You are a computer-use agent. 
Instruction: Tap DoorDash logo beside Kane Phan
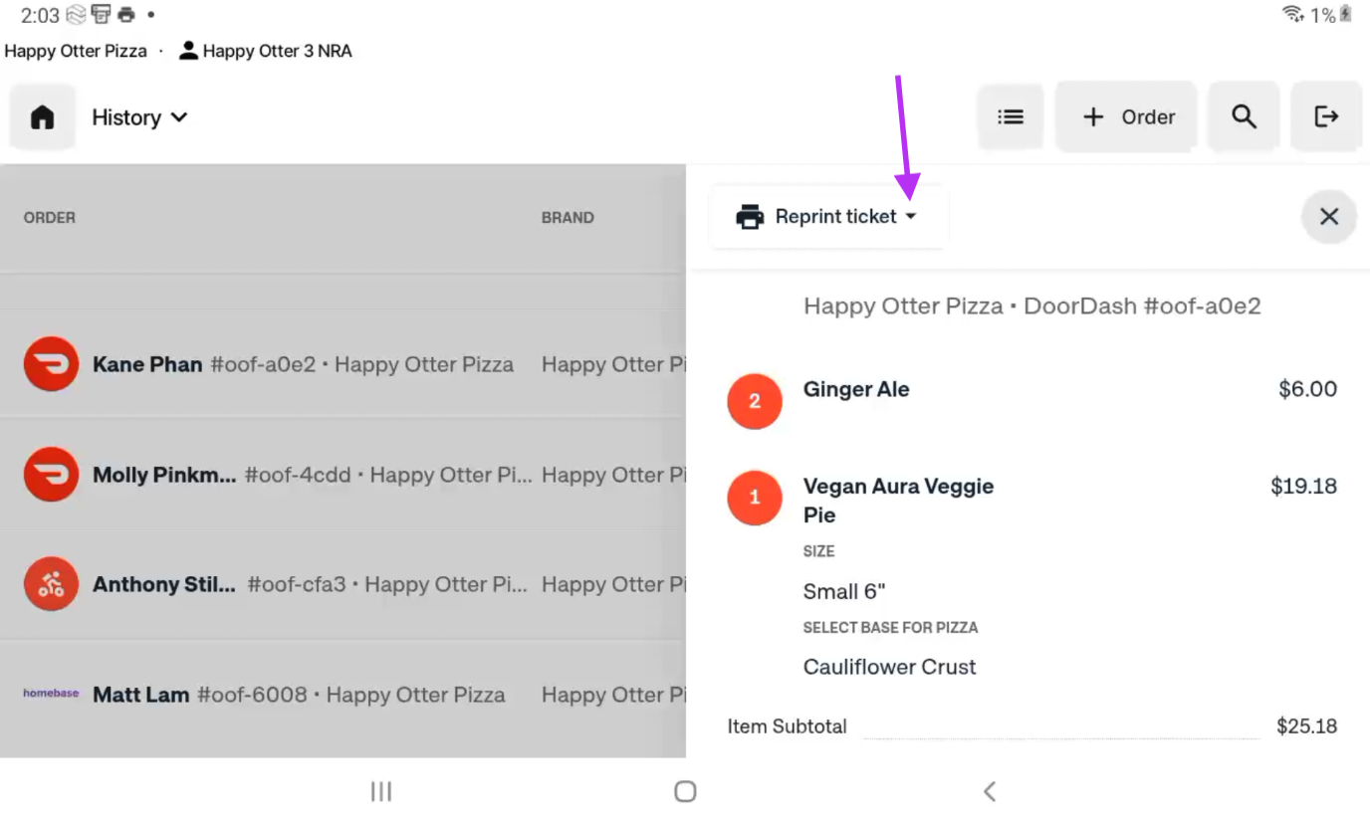pos(51,364)
